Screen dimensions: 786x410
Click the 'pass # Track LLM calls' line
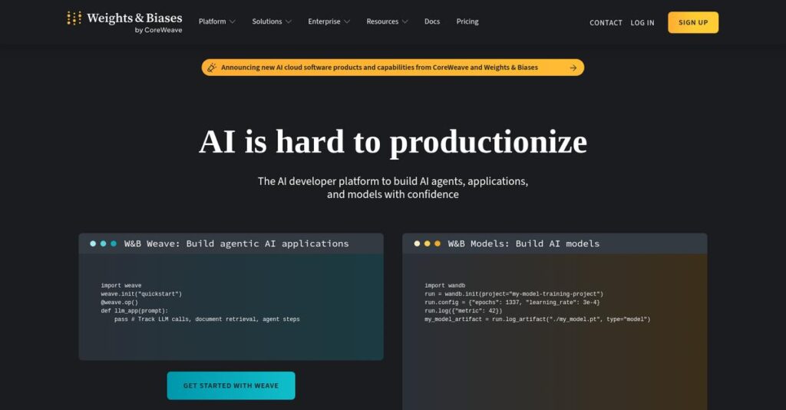pos(206,319)
